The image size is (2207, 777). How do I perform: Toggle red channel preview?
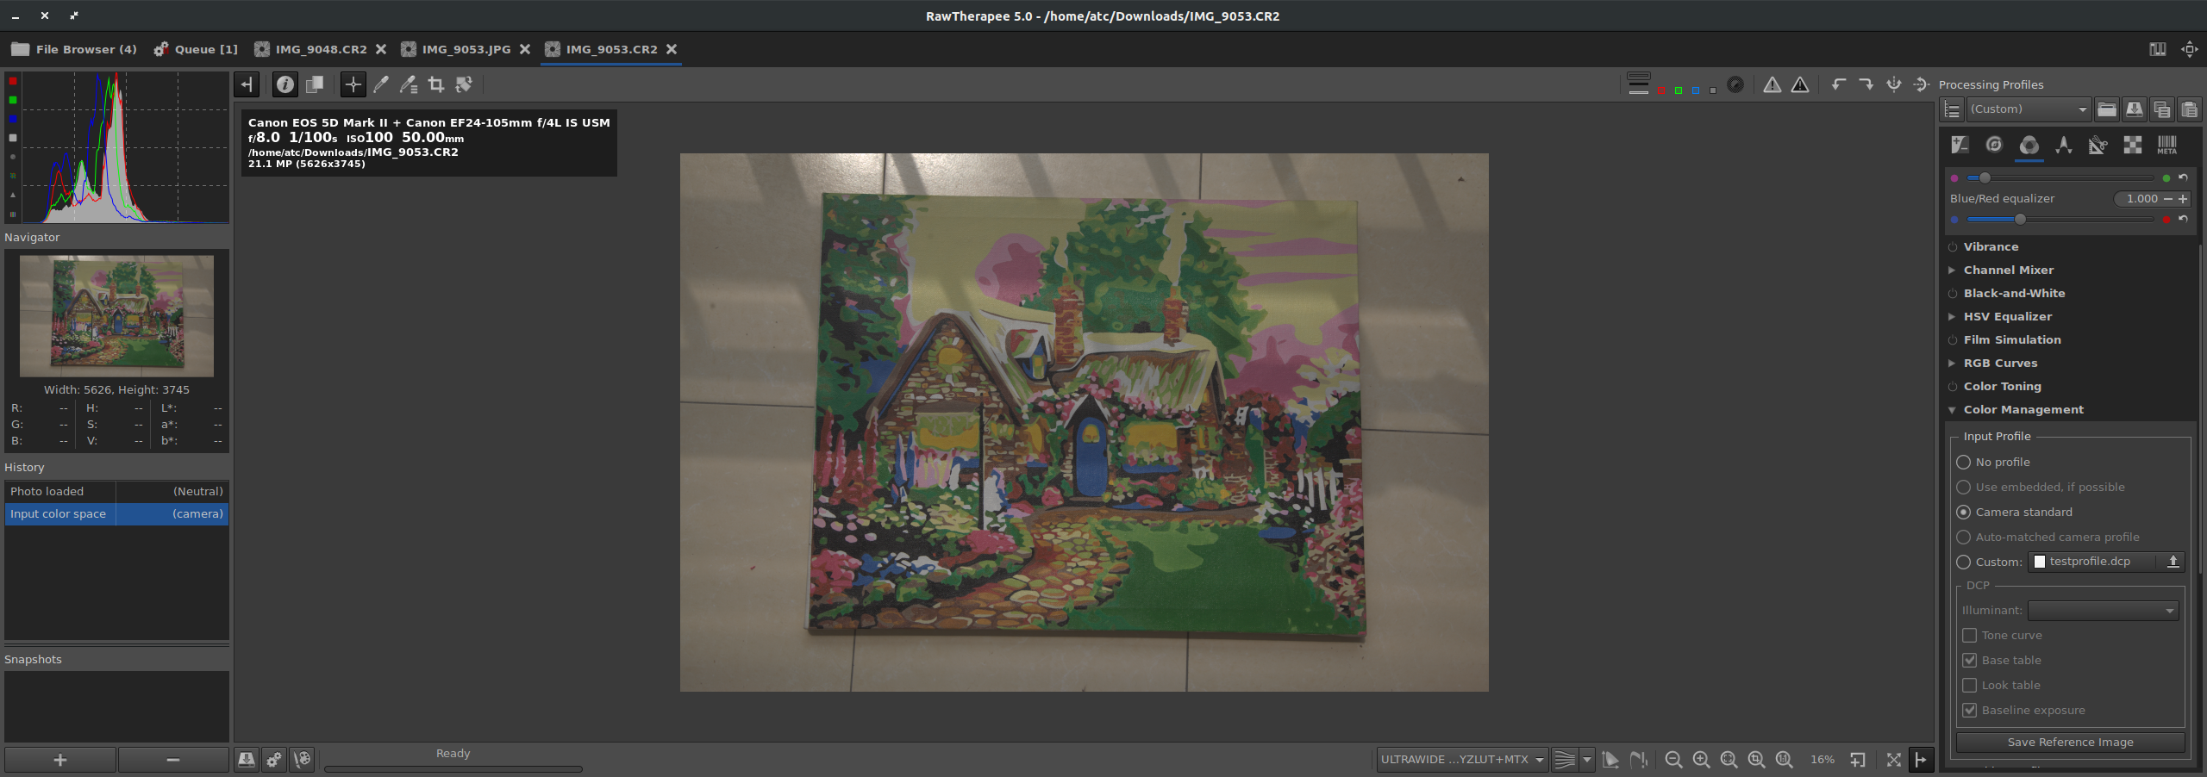coord(1661,90)
